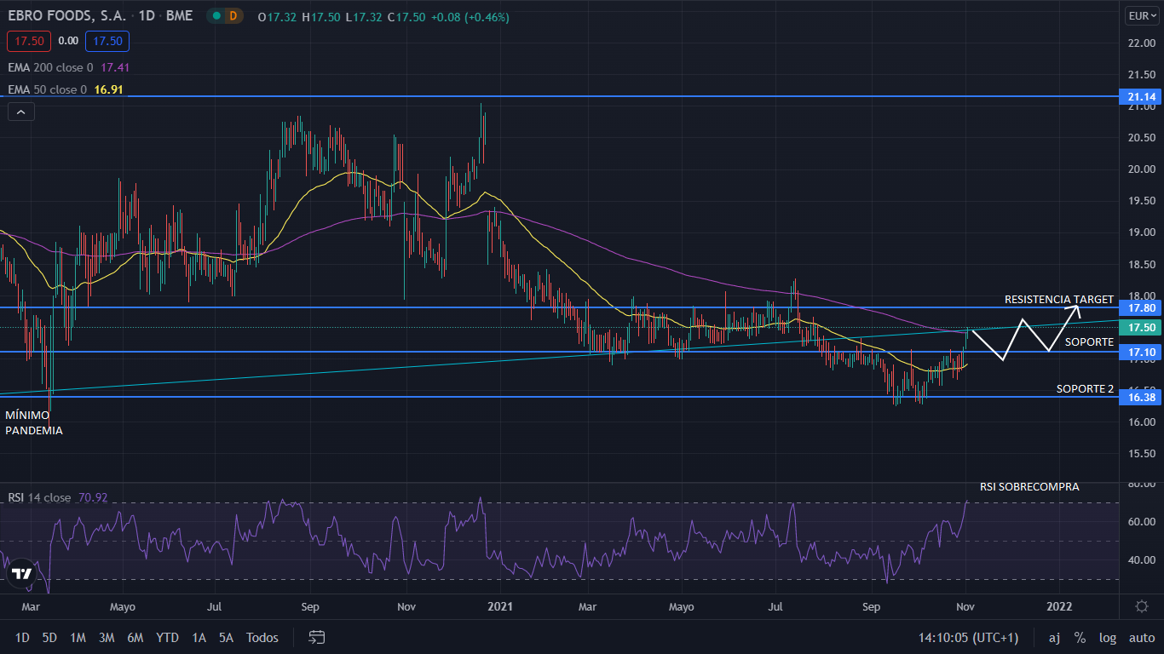Click the green market status dot
Viewport: 1164px width, 654px height.
click(217, 16)
